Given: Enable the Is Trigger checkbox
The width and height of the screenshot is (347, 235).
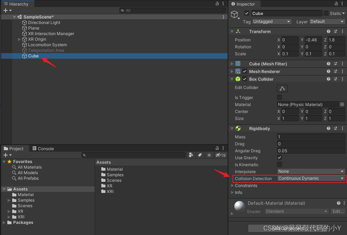Looking at the screenshot, I should (279, 97).
